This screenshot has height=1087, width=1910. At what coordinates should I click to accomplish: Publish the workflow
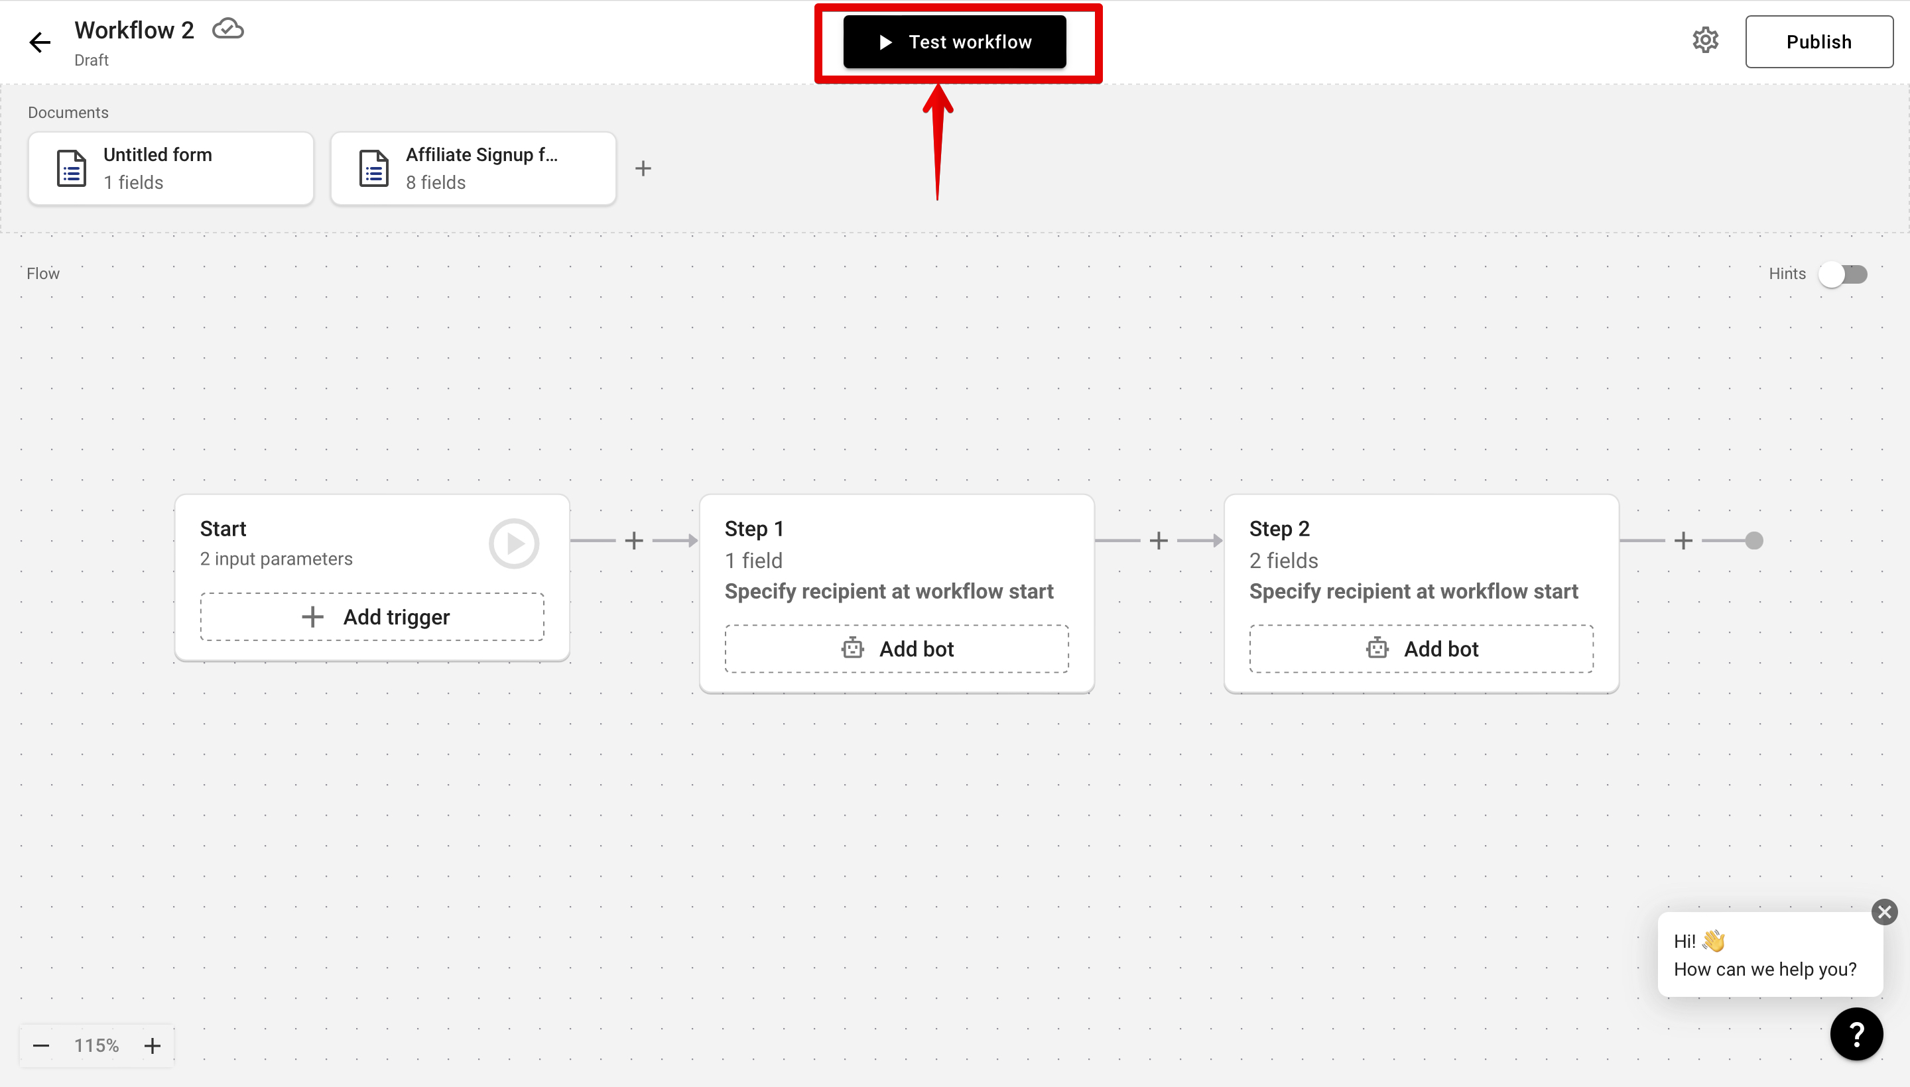tap(1819, 41)
